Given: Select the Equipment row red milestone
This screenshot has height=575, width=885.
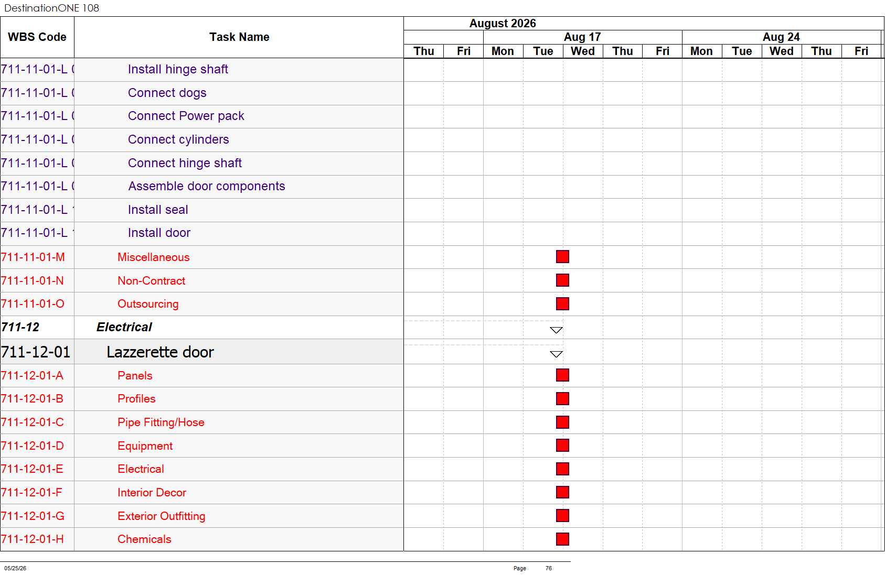Looking at the screenshot, I should (x=562, y=446).
